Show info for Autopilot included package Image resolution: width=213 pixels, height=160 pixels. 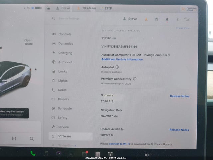point(117,67)
